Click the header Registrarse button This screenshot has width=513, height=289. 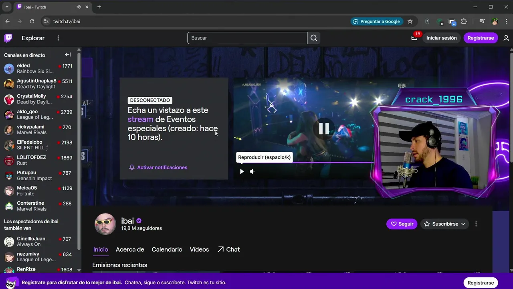coord(481,38)
